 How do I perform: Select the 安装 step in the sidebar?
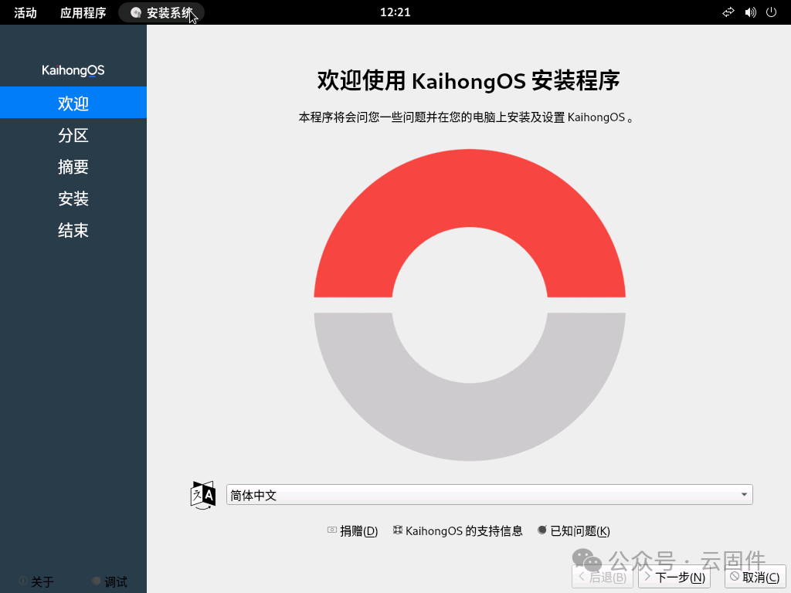tap(73, 198)
